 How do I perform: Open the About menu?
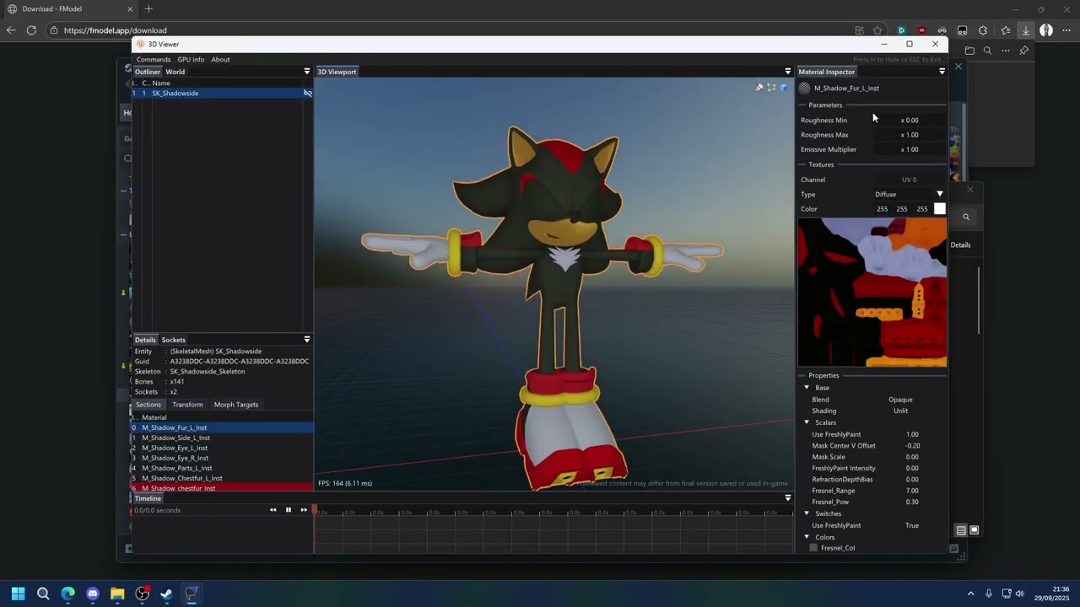[220, 59]
